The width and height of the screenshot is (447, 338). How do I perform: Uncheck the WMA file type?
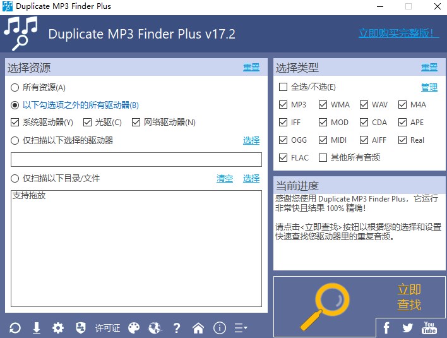pos(323,105)
